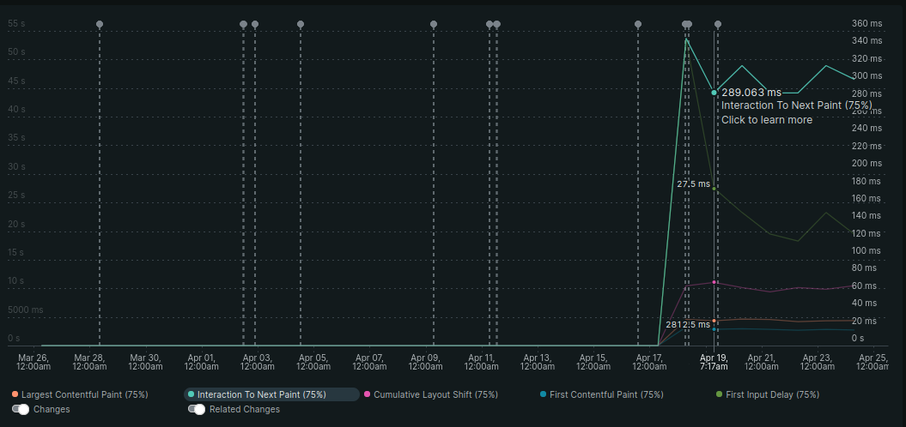Click the tooltip title 'Interaction To Next Paint (75%)'

point(796,105)
